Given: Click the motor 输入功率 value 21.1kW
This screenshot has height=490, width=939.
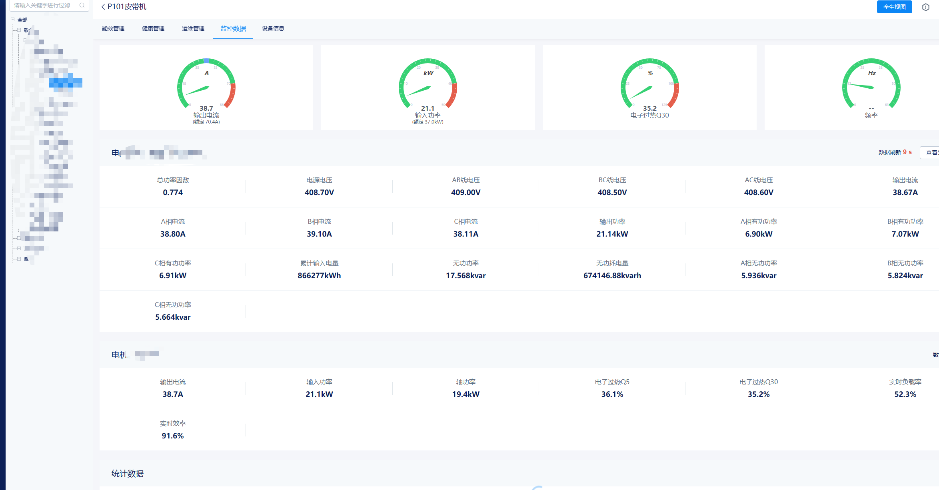Looking at the screenshot, I should [319, 394].
